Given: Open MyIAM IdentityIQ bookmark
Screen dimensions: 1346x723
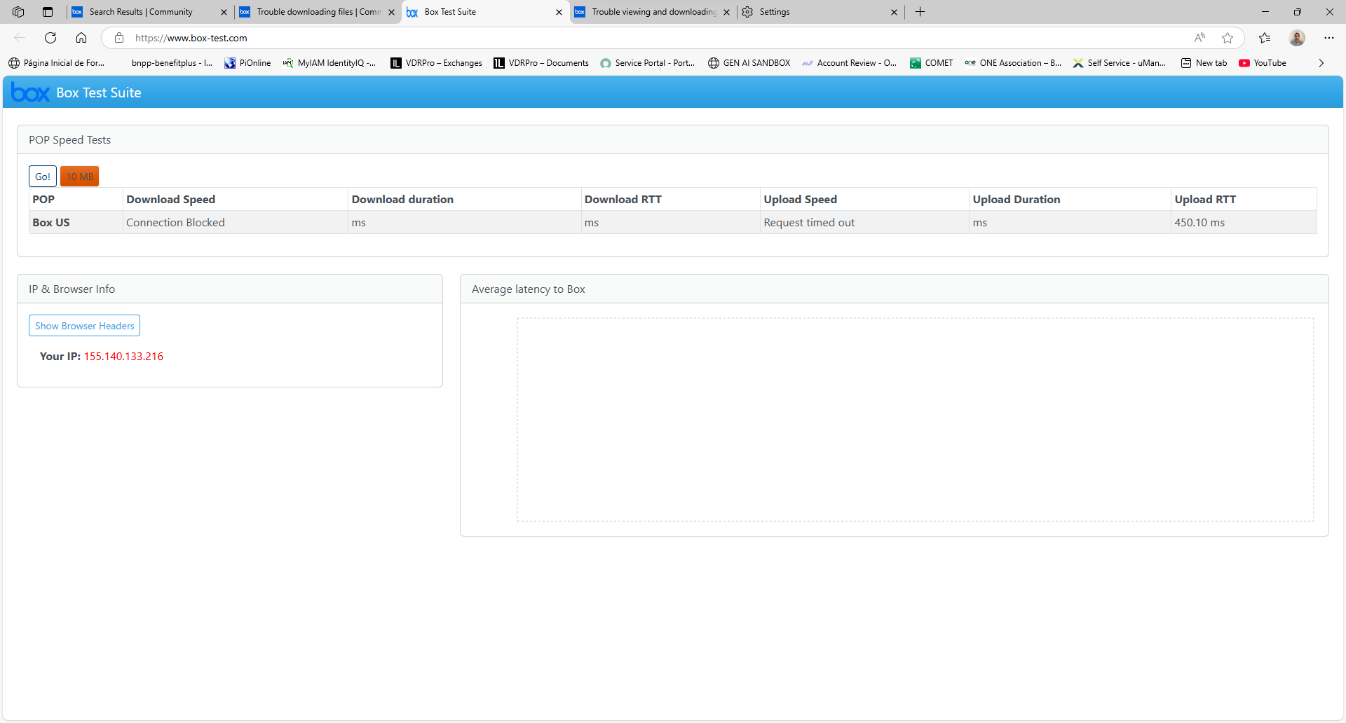Looking at the screenshot, I should (329, 63).
